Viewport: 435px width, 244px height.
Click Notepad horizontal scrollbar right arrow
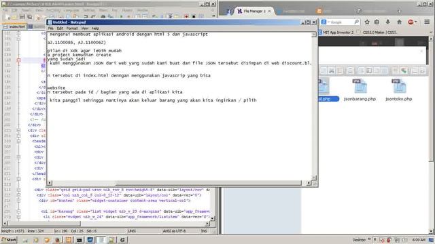[309, 183]
